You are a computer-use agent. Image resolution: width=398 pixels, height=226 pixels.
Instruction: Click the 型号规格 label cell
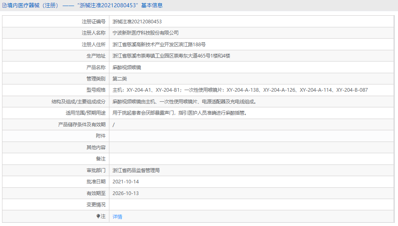click(x=56, y=90)
